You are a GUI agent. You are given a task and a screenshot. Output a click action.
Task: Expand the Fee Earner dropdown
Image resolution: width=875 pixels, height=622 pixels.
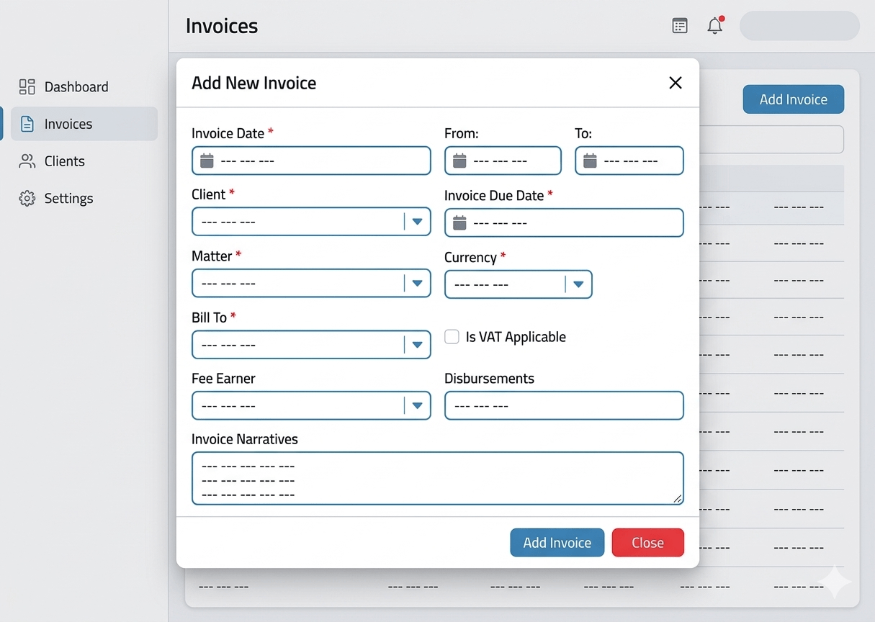tap(417, 406)
